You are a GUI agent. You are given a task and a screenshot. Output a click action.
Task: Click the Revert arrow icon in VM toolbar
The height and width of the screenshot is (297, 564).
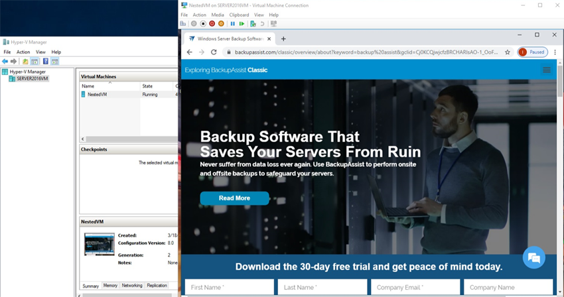[x=262, y=24]
